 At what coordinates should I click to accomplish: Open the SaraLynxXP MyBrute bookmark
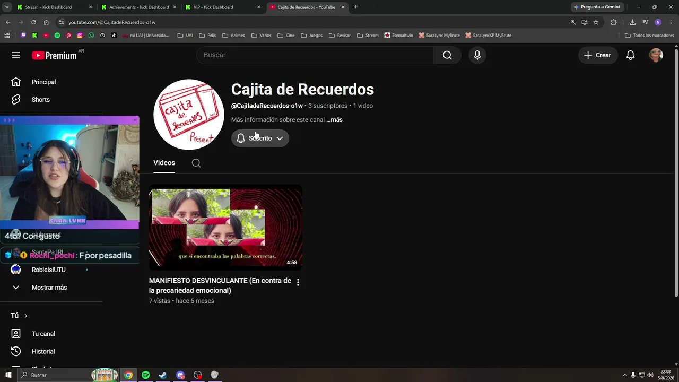click(x=488, y=36)
